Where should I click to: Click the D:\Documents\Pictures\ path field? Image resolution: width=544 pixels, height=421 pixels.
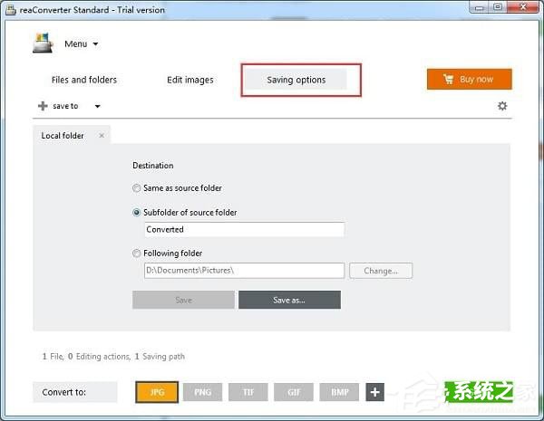click(244, 271)
